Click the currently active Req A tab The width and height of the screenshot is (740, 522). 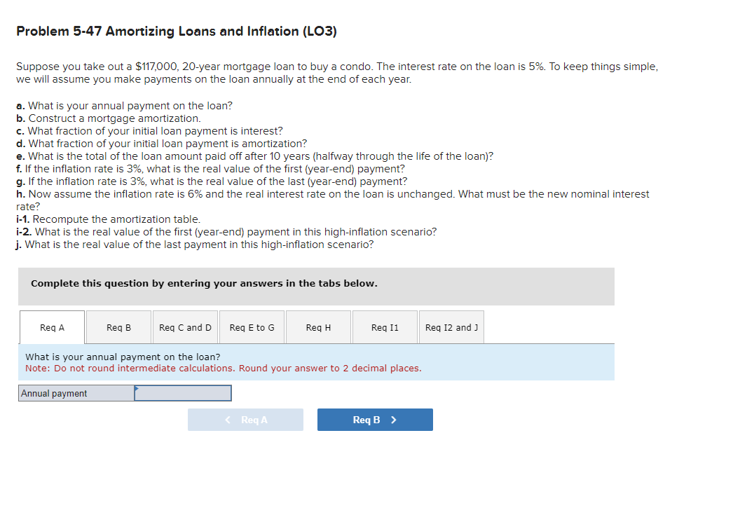coord(52,327)
